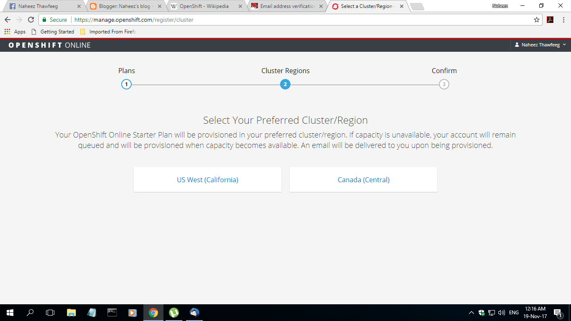Show hidden system tray icons
This screenshot has height=321, width=571.
tap(472, 312)
